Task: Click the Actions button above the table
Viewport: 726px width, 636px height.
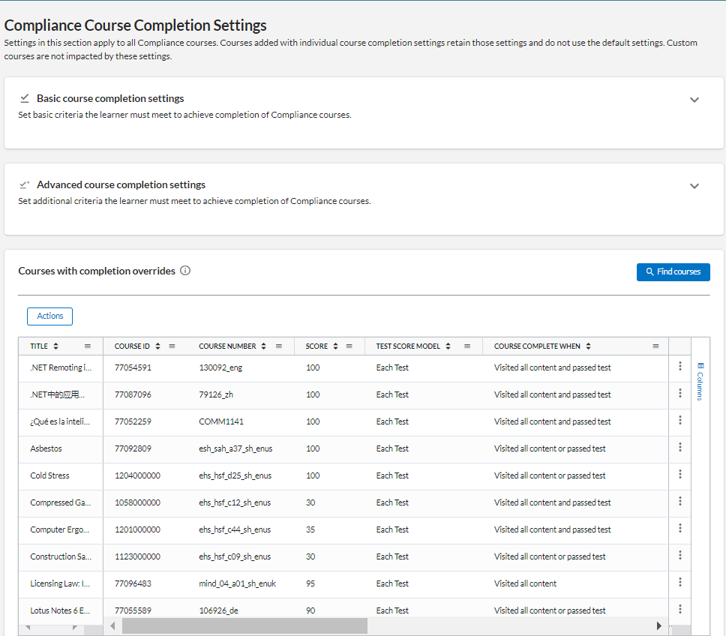Action: click(49, 316)
